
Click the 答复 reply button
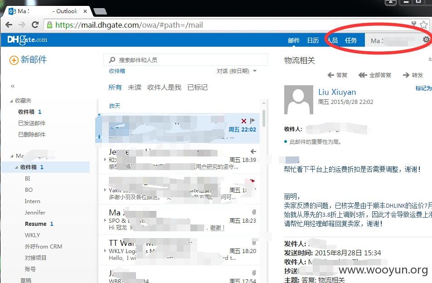coord(337,75)
